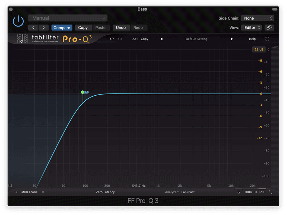Screen dimensions: 287x215
Task: Click the resize interface arrows icon
Action: 270,192
